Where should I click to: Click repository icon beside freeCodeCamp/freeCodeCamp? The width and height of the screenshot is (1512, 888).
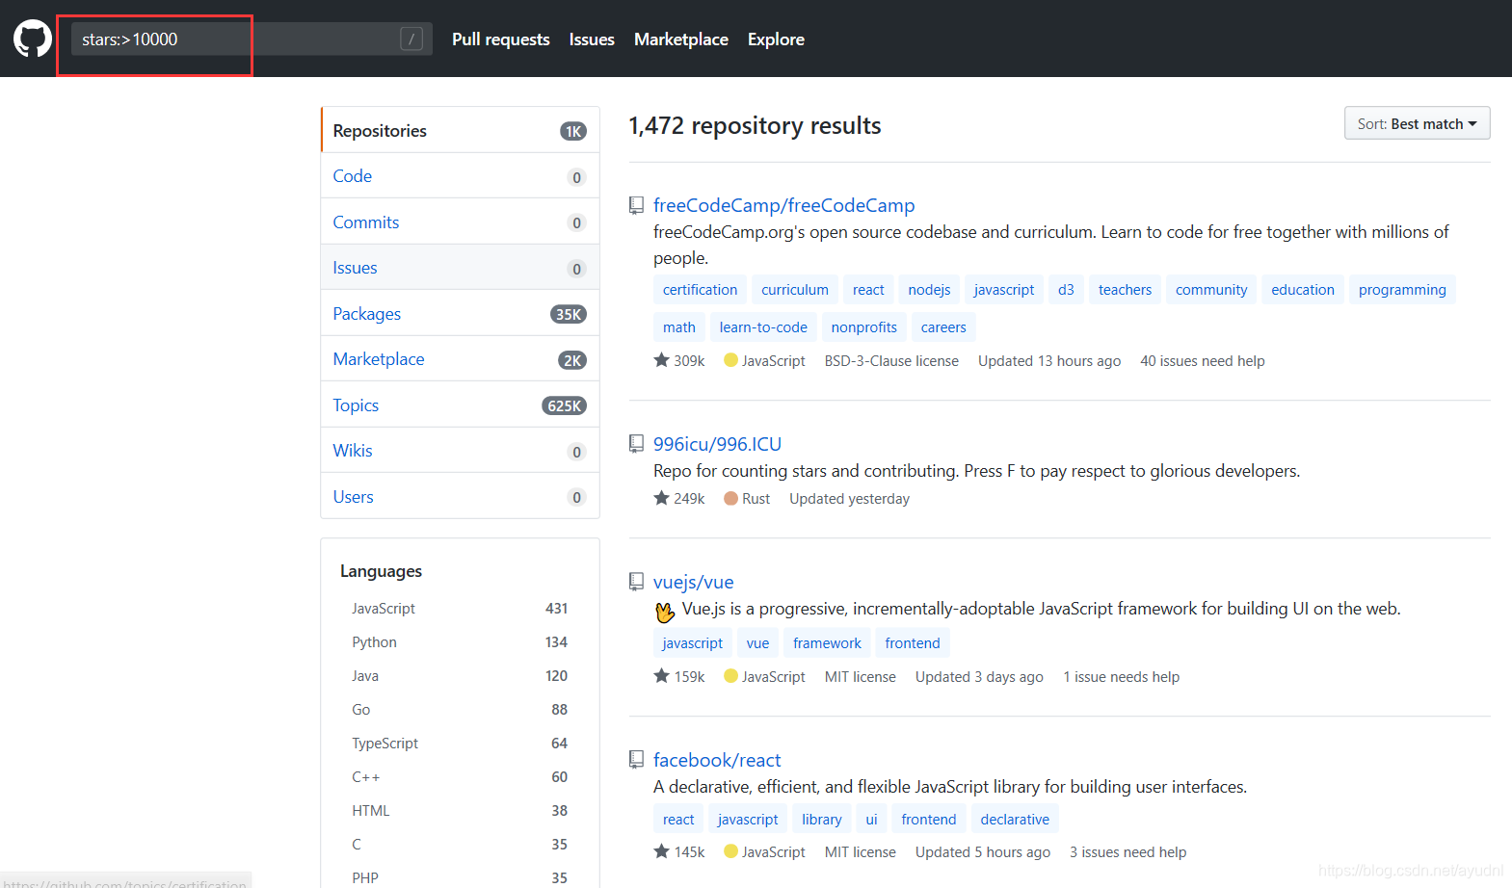(636, 205)
